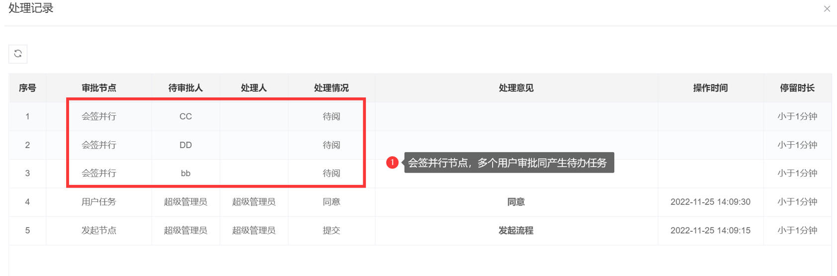
Task: Click the DD pending approver cell
Action: (185, 145)
